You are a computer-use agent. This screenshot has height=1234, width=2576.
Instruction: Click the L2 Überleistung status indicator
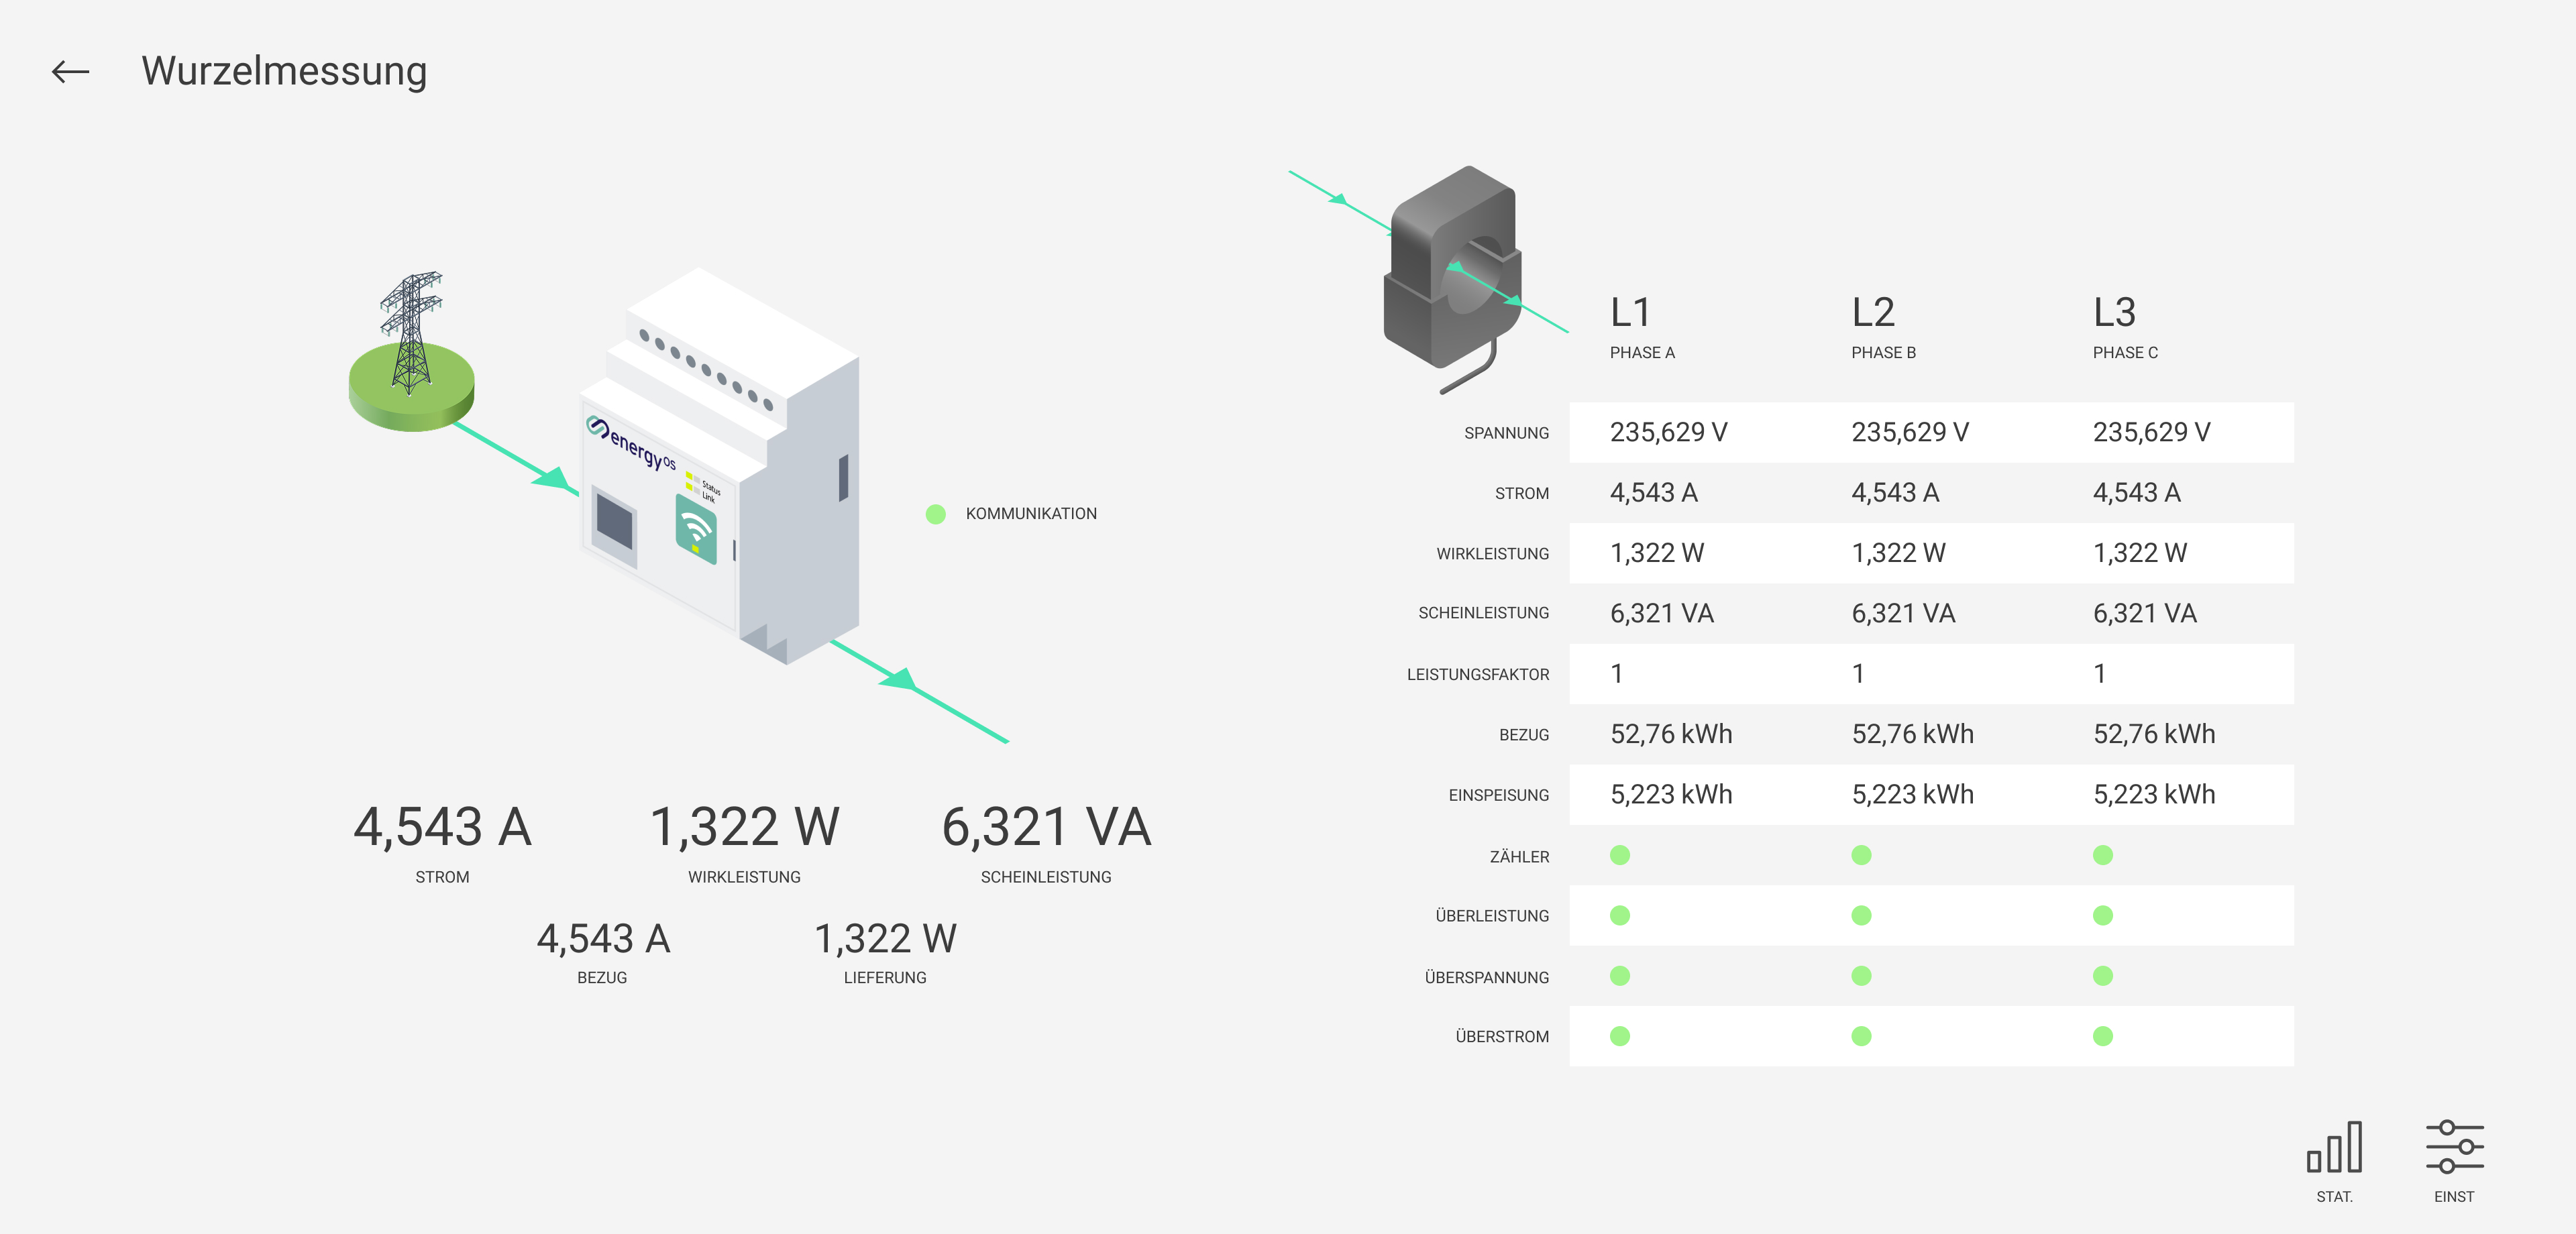(x=1861, y=916)
